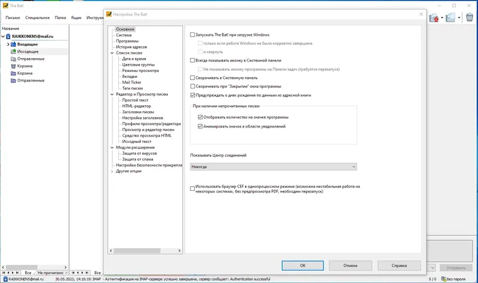Open the Ящик menu

(76, 18)
